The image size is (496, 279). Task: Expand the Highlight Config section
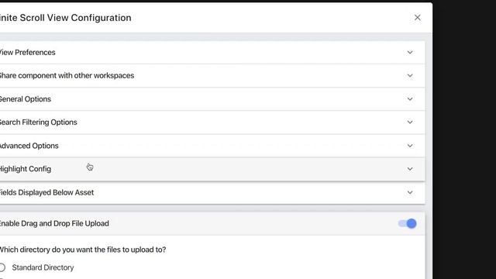[x=212, y=169]
